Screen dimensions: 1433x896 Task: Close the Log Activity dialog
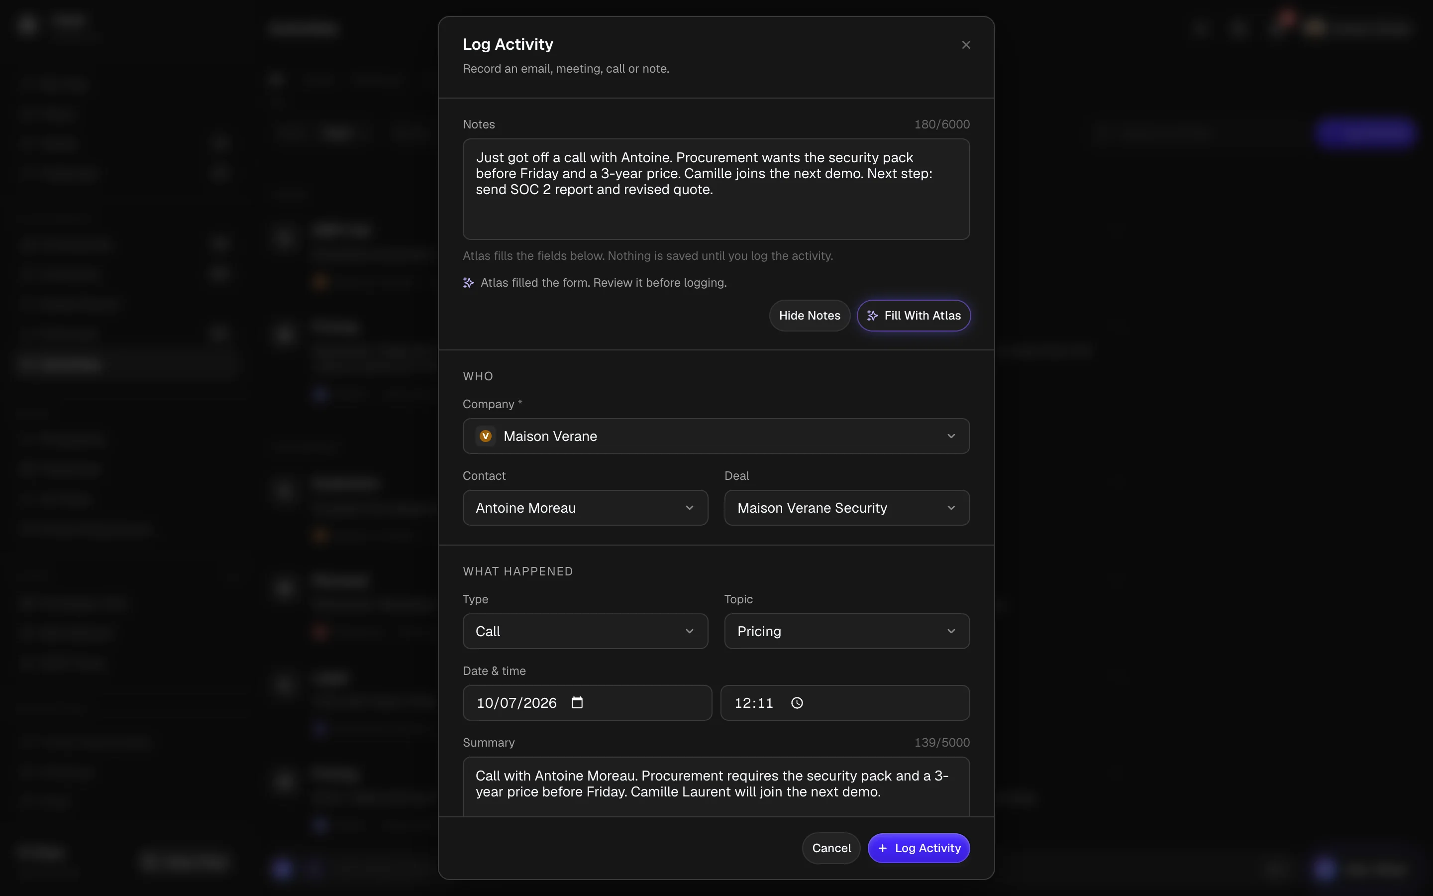click(x=966, y=45)
